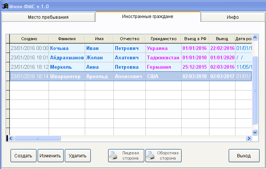Viewport: 266px width, 169px height.
Task: Click the entry date 25/12/2015
Action: click(x=195, y=67)
